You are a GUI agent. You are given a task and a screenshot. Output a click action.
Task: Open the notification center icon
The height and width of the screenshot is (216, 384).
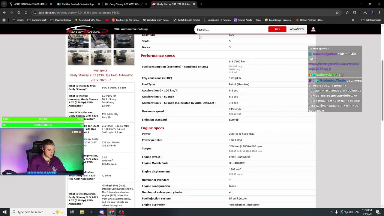(x=378, y=212)
